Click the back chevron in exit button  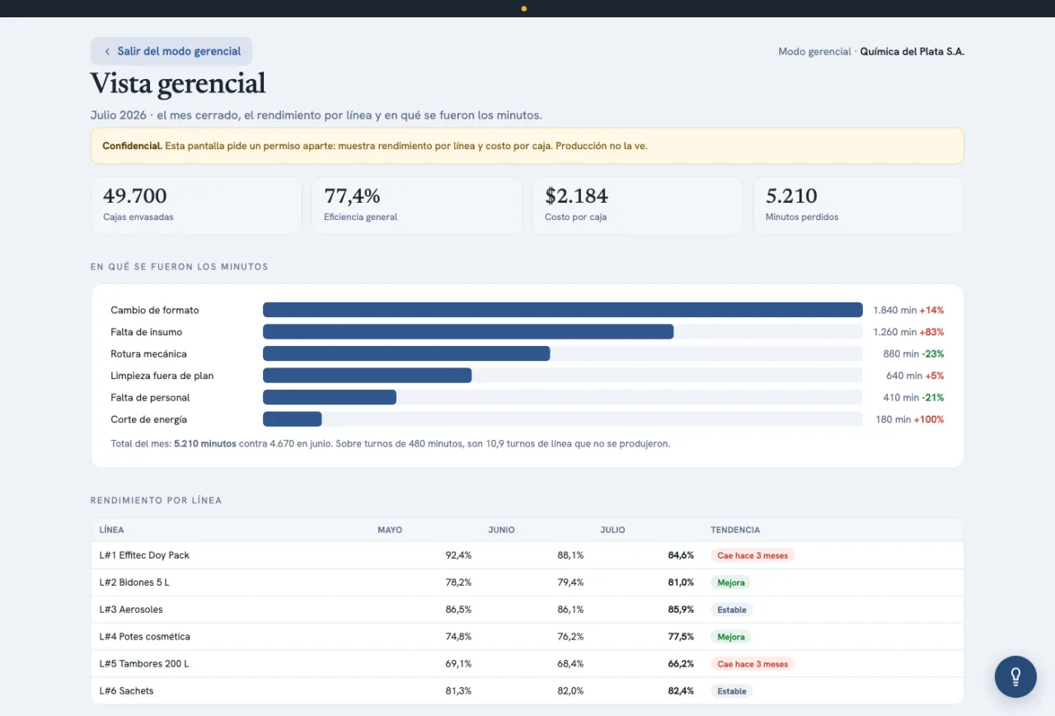tap(107, 51)
